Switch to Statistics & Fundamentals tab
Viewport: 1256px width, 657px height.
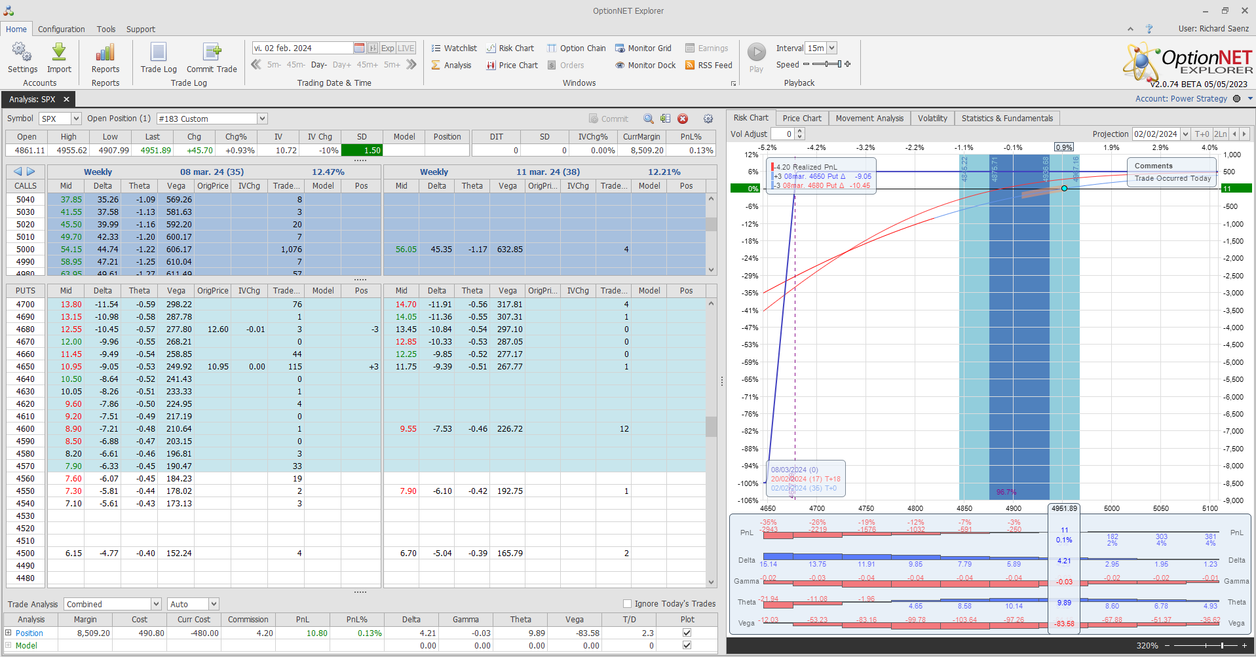[x=1007, y=119]
